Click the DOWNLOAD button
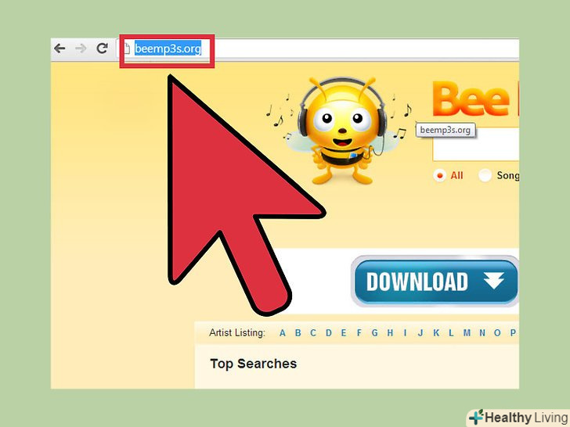The image size is (570, 427). point(435,282)
